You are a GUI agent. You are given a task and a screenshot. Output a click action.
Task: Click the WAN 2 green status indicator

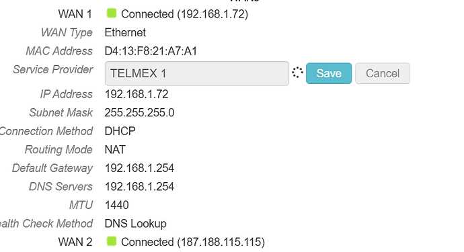pos(112,241)
